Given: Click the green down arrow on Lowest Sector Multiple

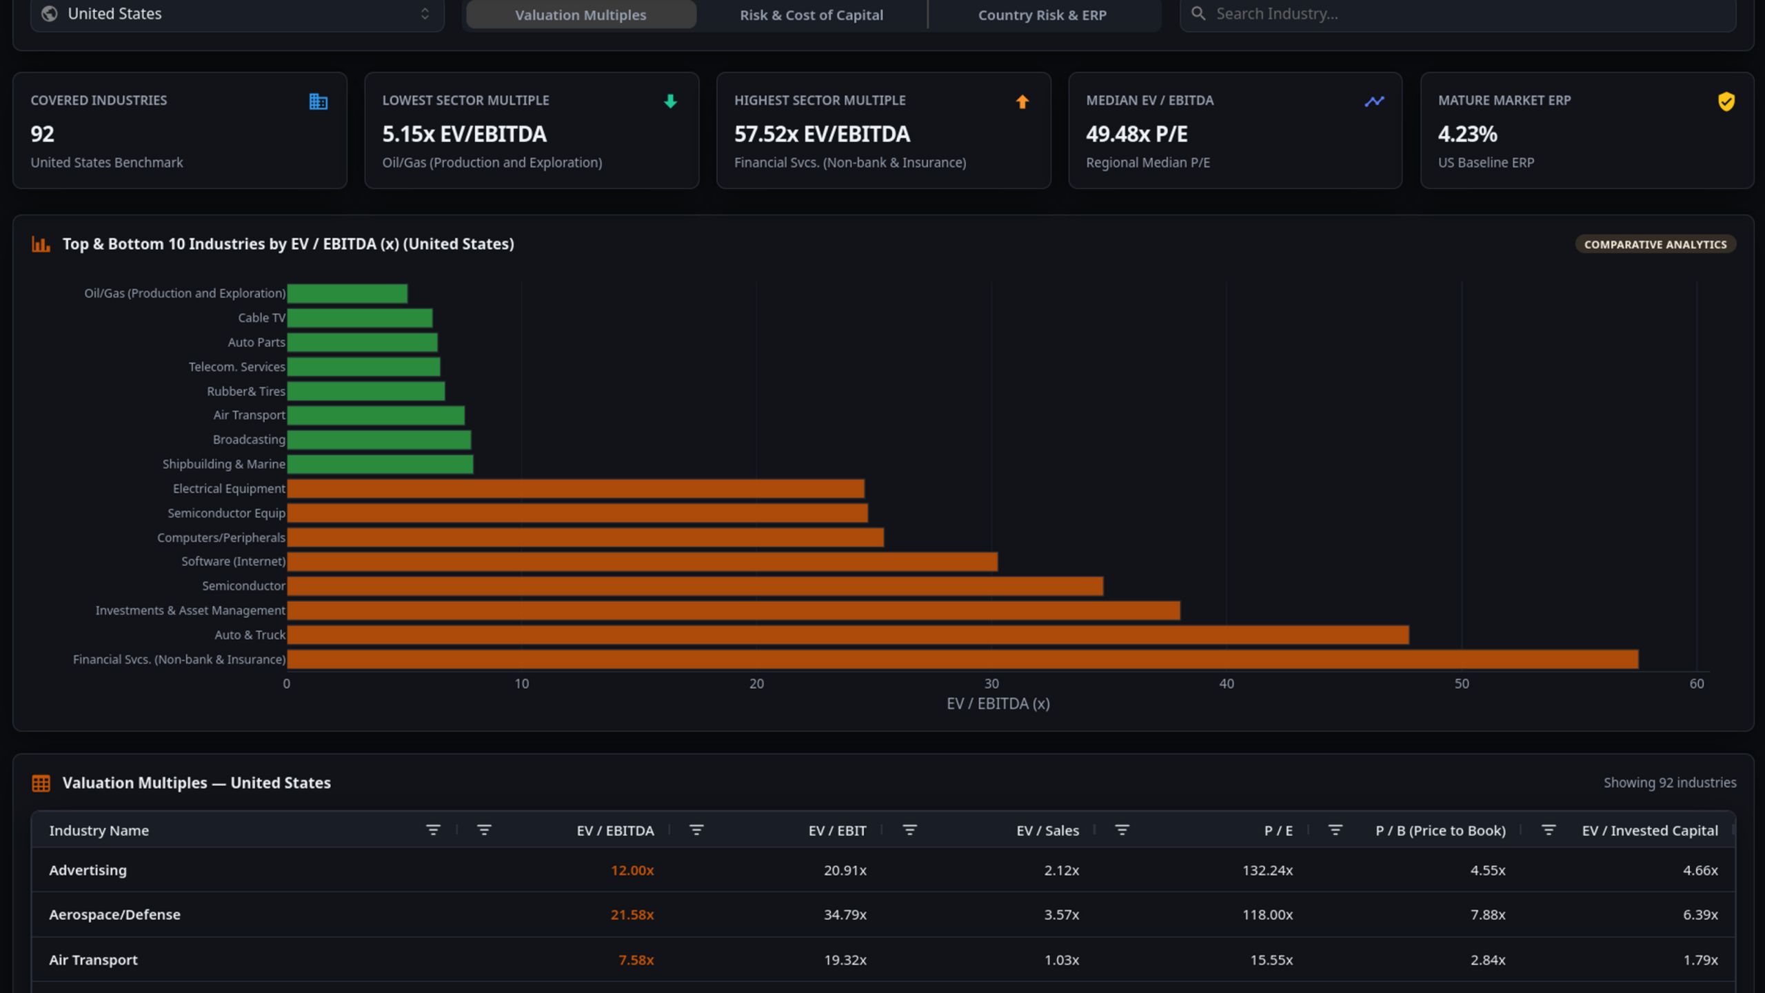Looking at the screenshot, I should 670,101.
